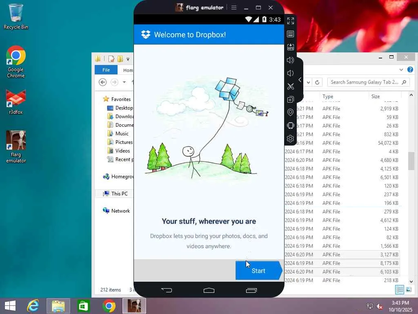Screen dimensions: 418x314
Task: Click the Explorer forward navigation arrow
Action: coord(114,82)
